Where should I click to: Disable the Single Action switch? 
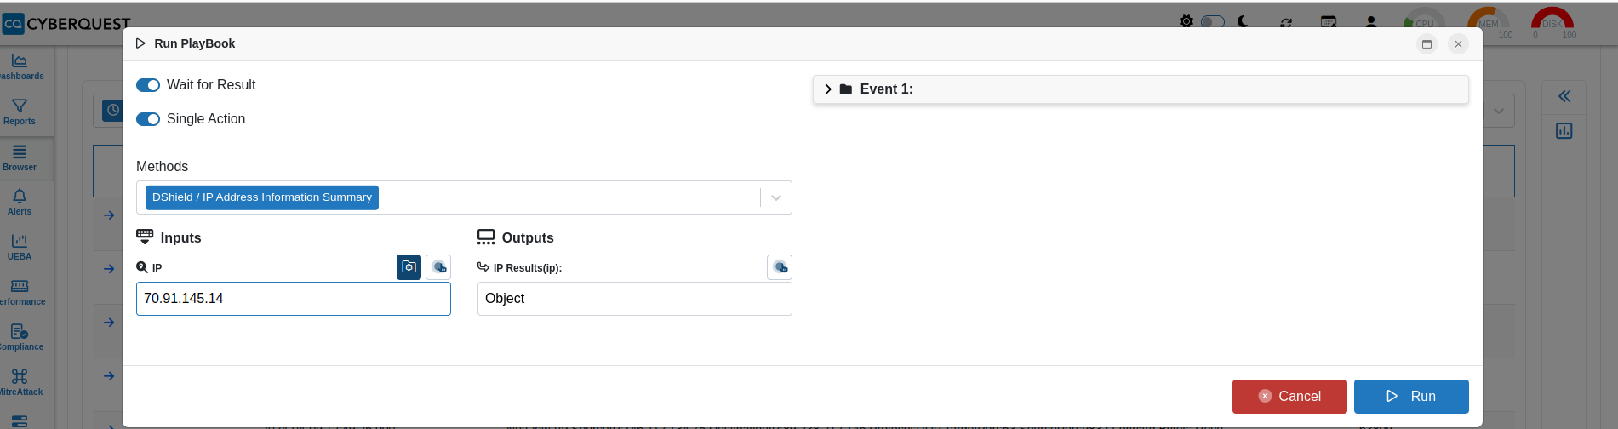tap(148, 119)
